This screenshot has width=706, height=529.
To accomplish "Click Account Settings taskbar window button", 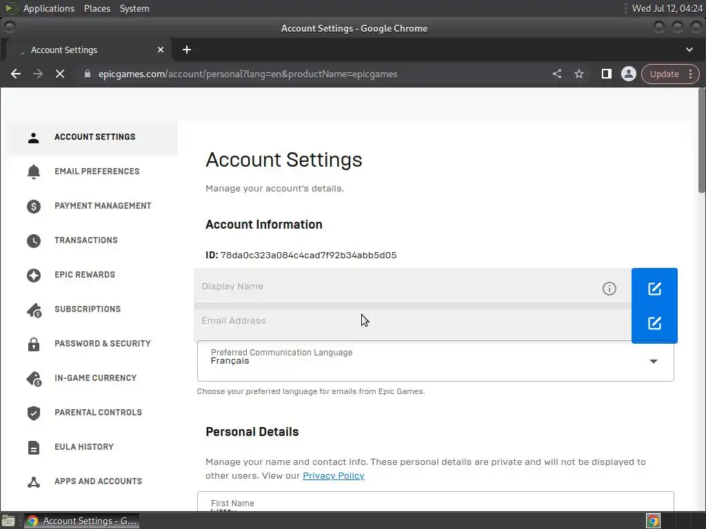I will point(81,521).
